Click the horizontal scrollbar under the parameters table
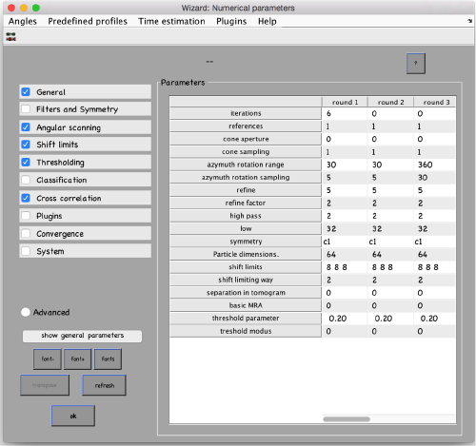 [x=347, y=419]
